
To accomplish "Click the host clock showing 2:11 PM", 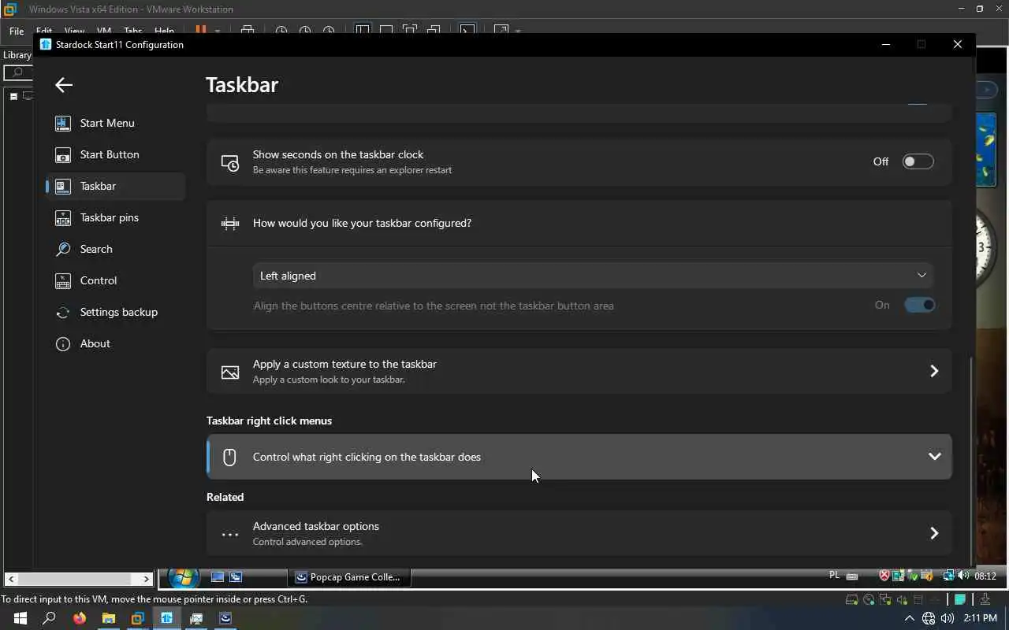I will coord(981,618).
